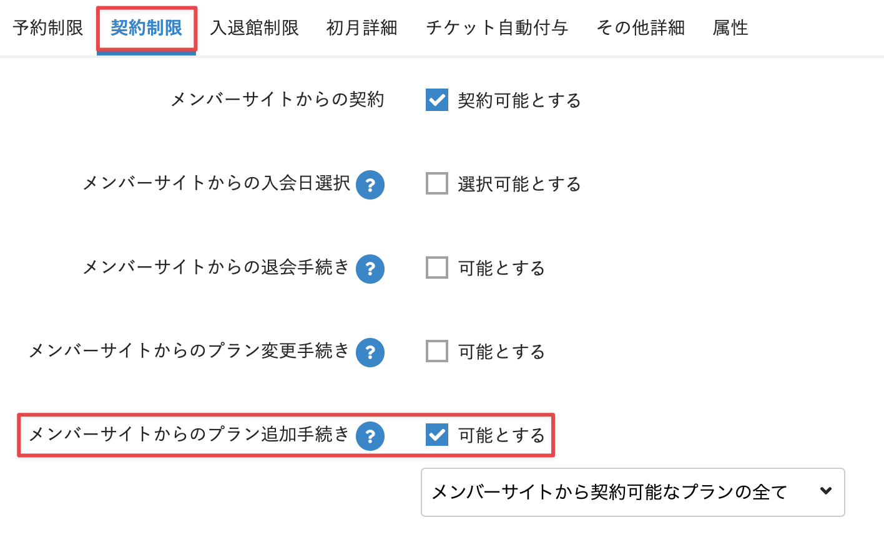Click the メンバーサイトからの退会手続き label text

tap(216, 267)
